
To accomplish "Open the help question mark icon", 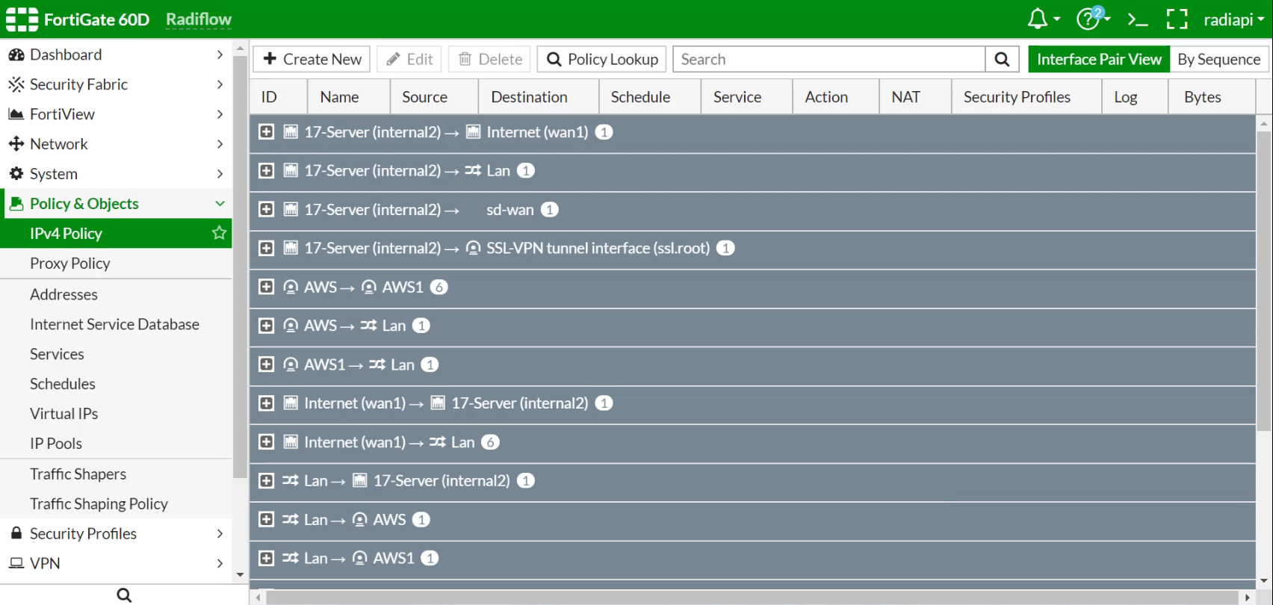I will tap(1088, 19).
